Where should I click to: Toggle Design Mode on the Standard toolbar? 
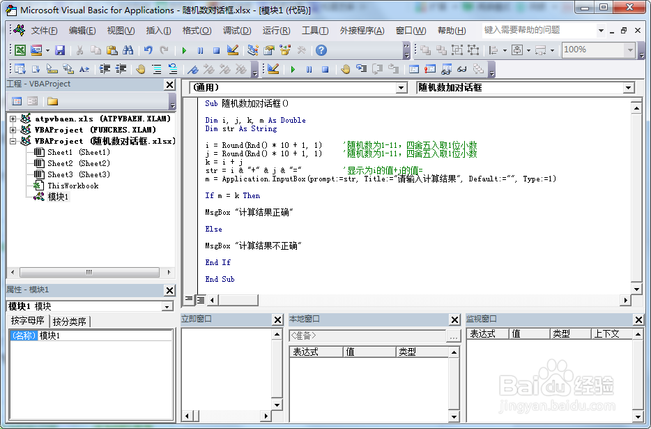(x=233, y=50)
